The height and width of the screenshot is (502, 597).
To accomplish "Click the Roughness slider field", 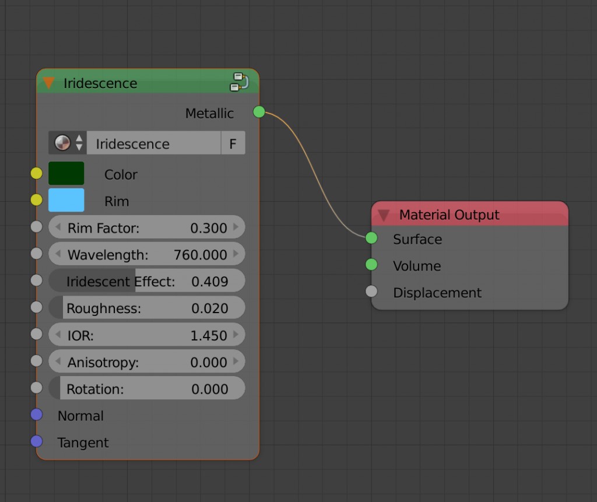I will pyautogui.click(x=147, y=308).
